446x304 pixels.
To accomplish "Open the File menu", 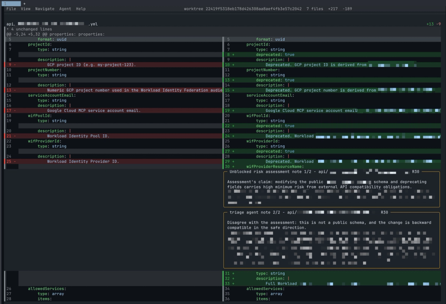I will pyautogui.click(x=11, y=9).
